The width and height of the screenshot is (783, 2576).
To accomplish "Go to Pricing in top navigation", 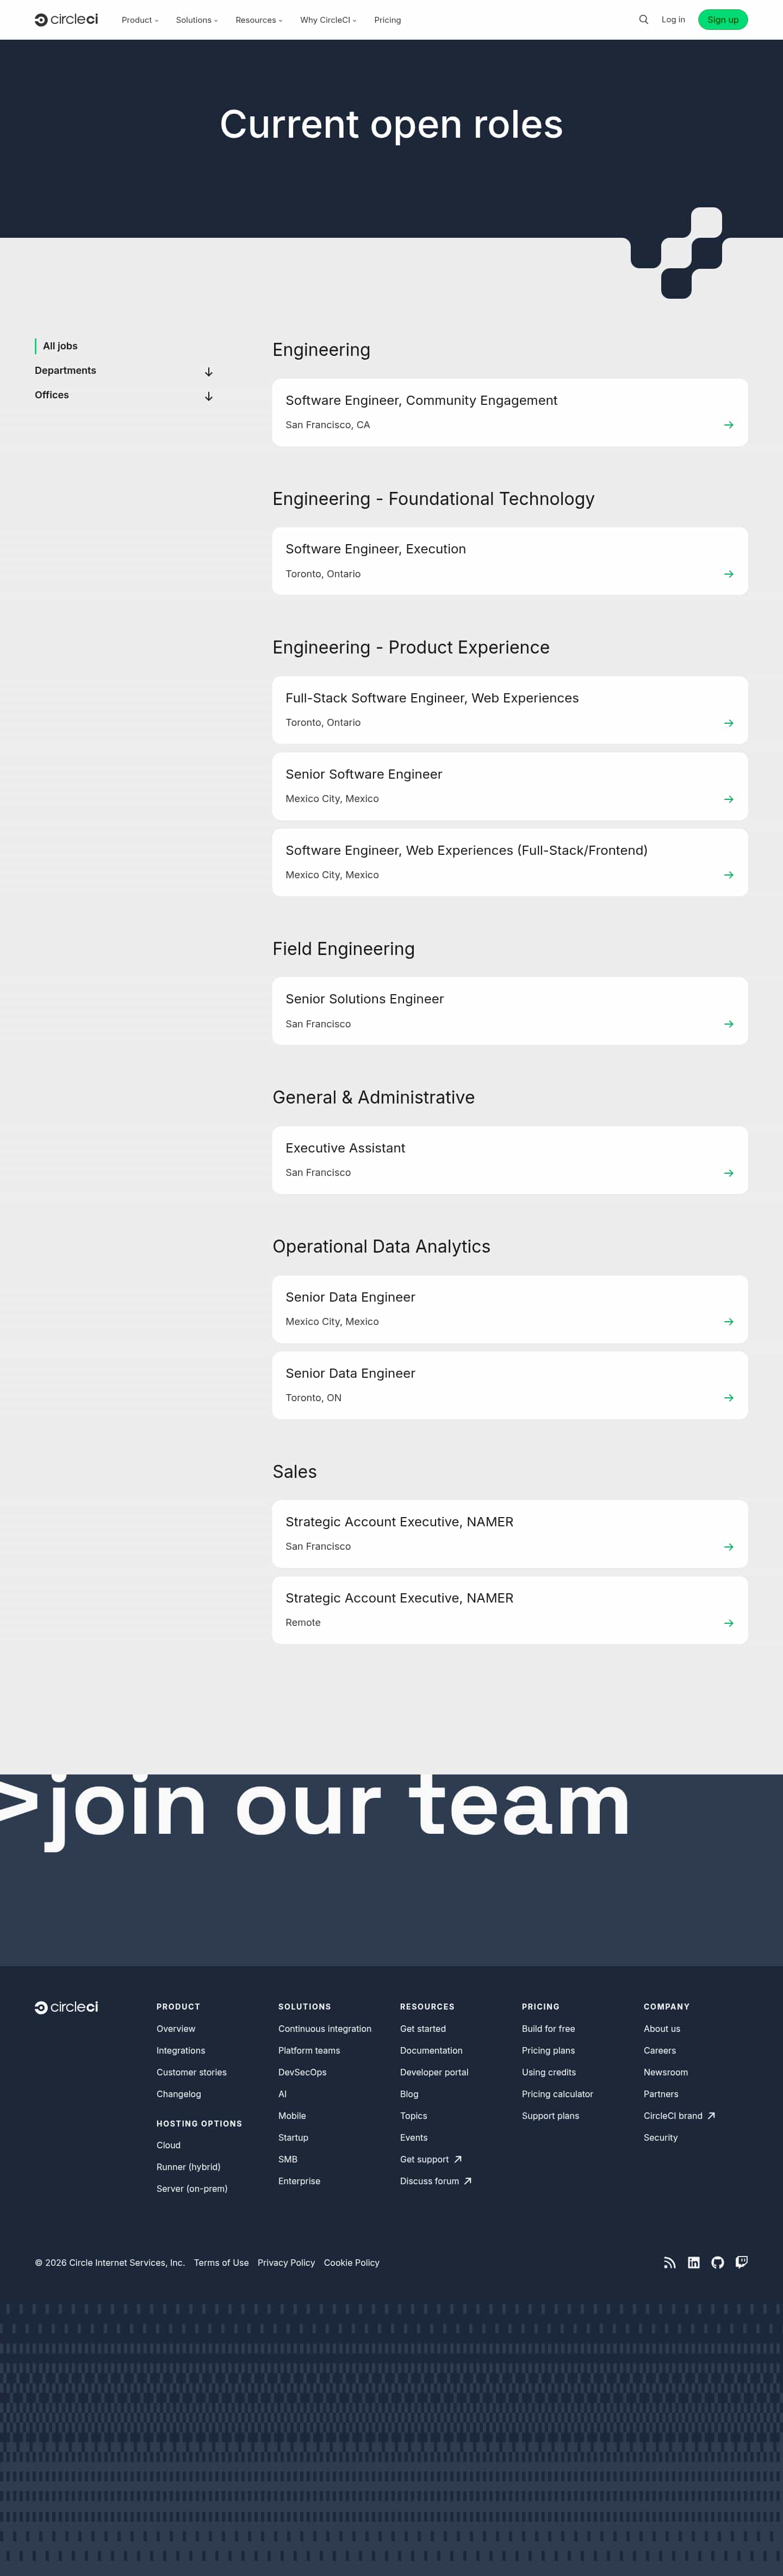I will point(388,20).
